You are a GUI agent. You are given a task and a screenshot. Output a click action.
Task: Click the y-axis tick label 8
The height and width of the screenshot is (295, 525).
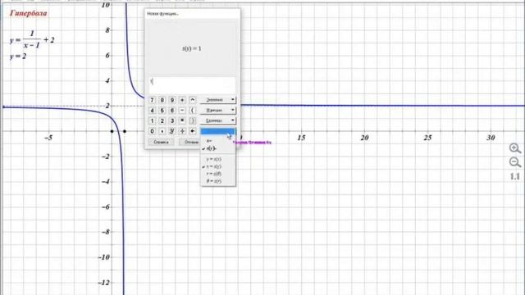click(107, 30)
